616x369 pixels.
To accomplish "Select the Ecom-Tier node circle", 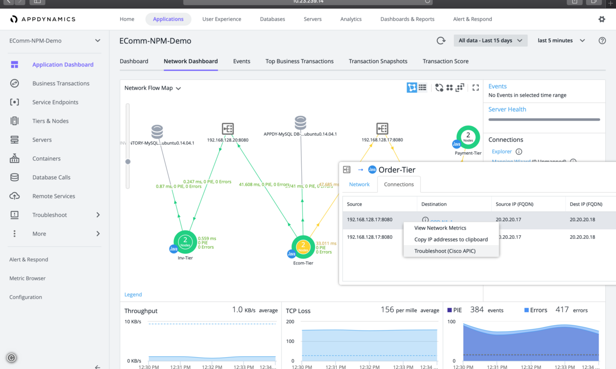I will (x=303, y=247).
